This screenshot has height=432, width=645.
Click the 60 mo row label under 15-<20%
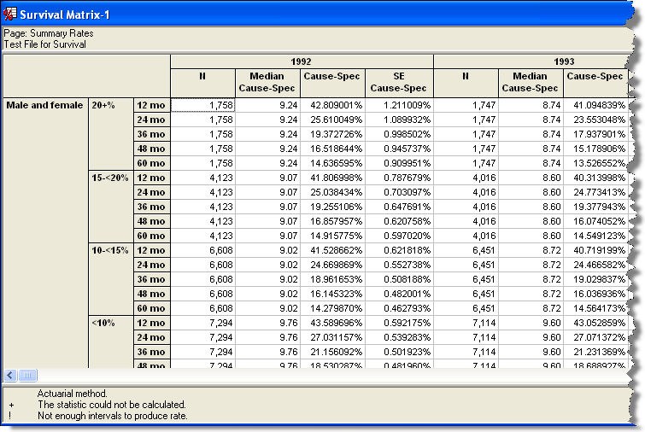point(151,236)
